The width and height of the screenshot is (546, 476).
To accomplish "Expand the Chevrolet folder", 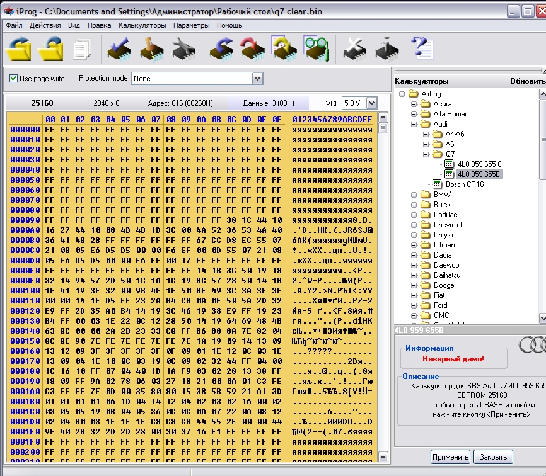I will pyautogui.click(x=414, y=225).
